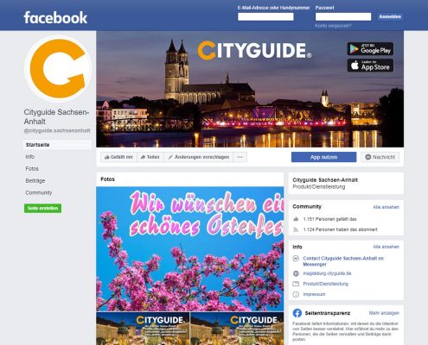
Task: Open the Easter greeting photo thumbnail
Action: click(190, 249)
